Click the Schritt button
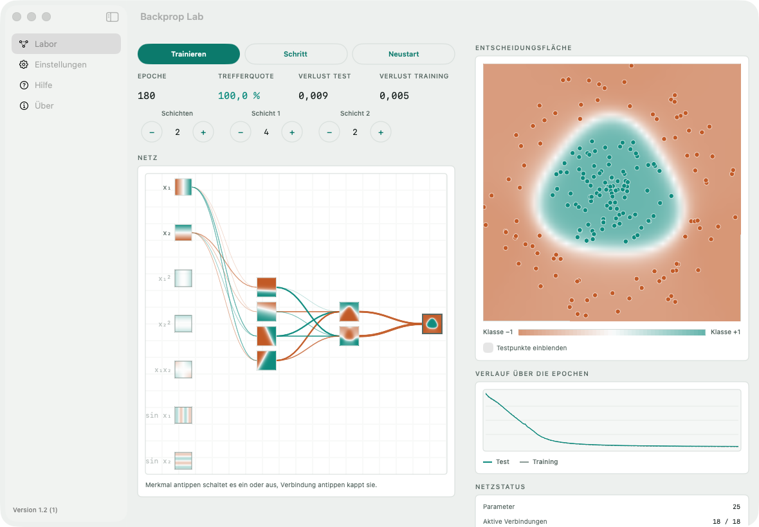This screenshot has height=527, width=759. point(296,54)
